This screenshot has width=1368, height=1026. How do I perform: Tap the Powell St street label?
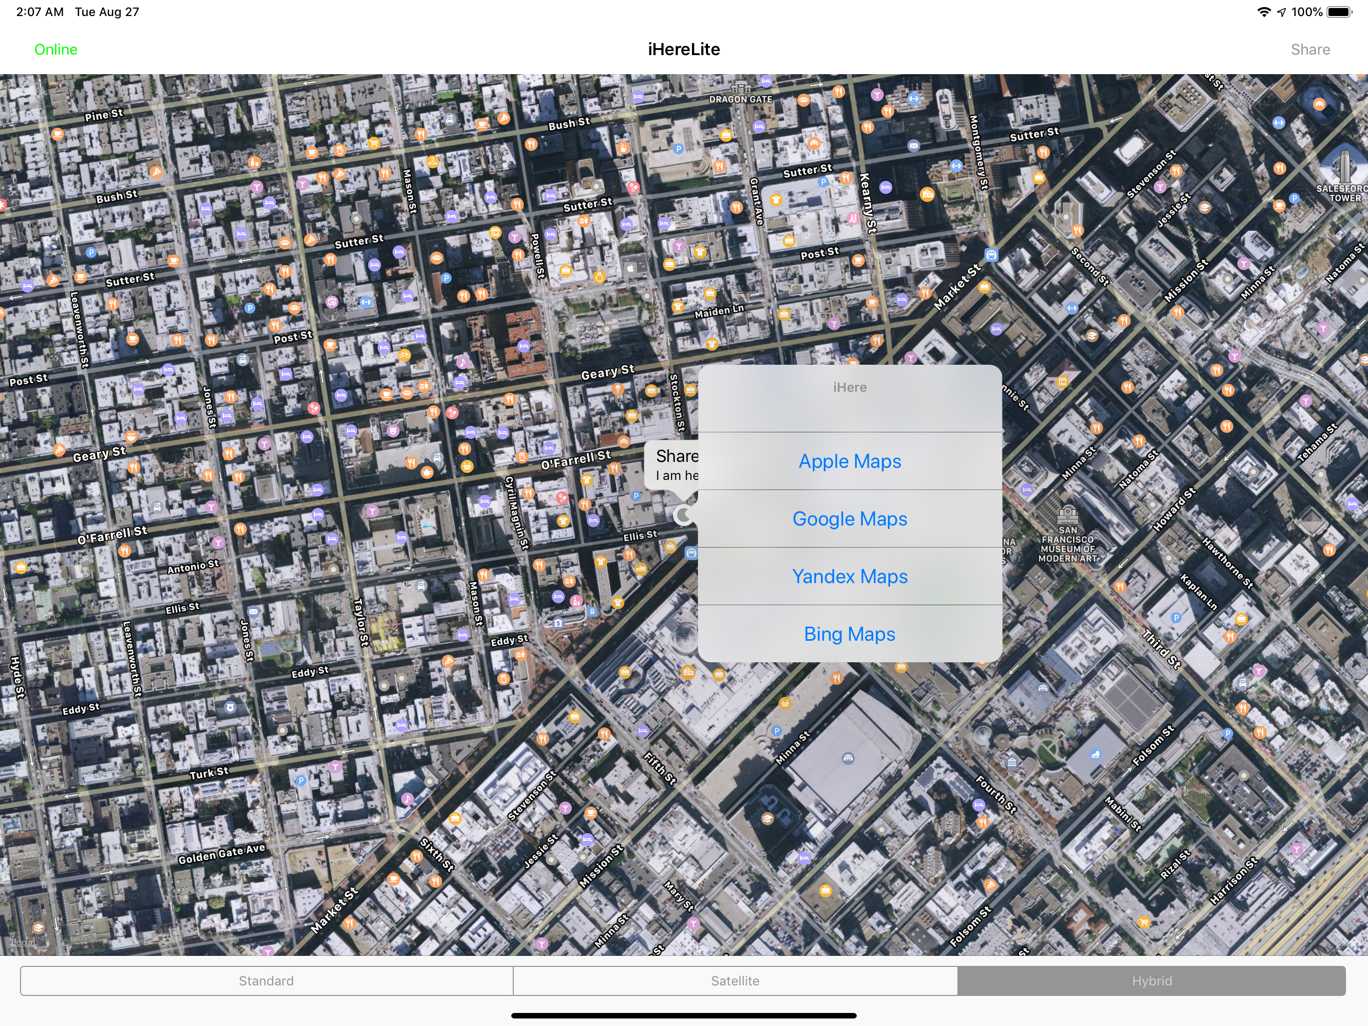point(537,256)
